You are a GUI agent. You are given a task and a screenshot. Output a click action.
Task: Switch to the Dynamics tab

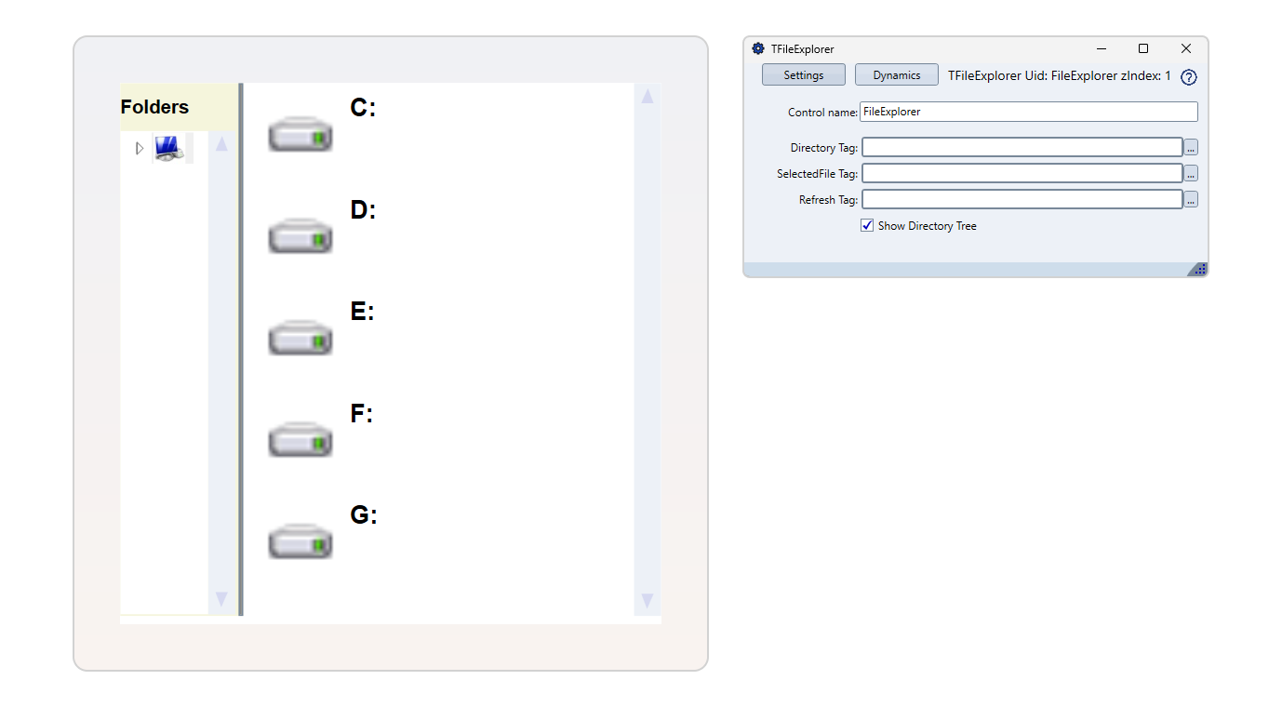(897, 75)
